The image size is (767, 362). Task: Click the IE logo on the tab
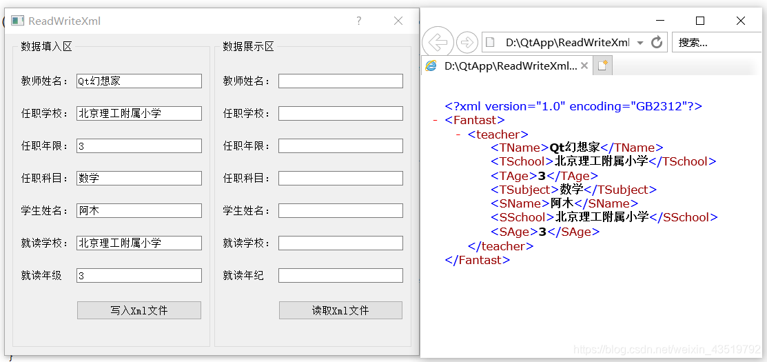[431, 66]
